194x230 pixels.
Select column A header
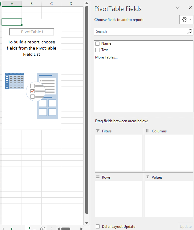pyautogui.click(x=12, y=3)
